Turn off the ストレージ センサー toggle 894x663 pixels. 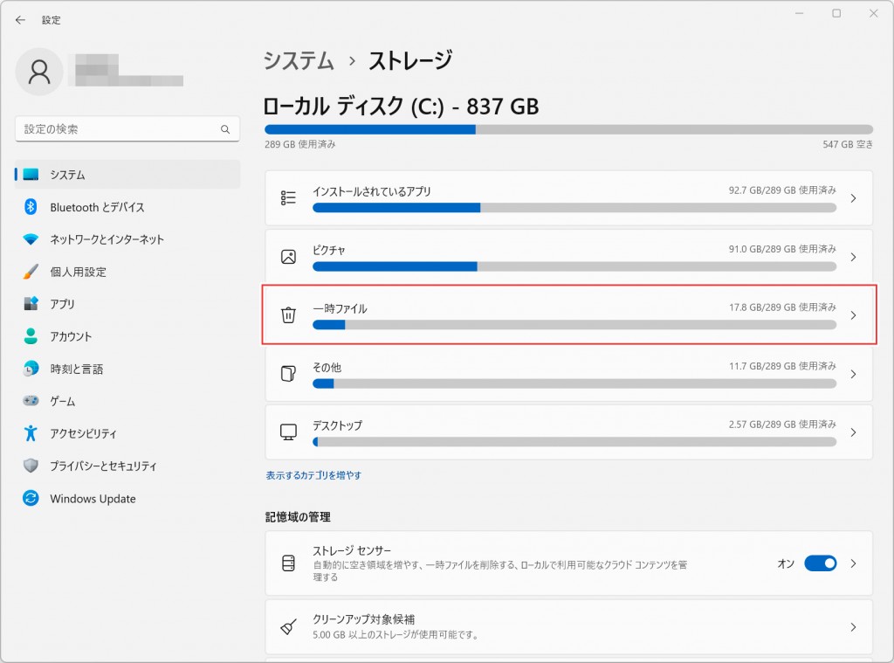(x=820, y=563)
